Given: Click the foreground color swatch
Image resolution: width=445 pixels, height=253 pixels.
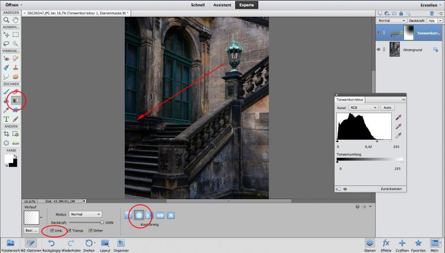Looking at the screenshot, I should click(x=9, y=159).
